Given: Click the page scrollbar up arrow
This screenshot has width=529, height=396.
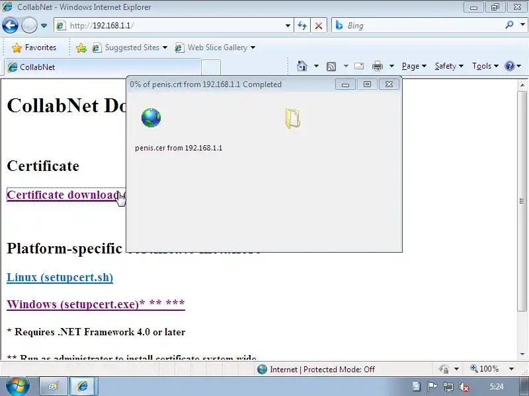Looking at the screenshot, I should click(522, 85).
